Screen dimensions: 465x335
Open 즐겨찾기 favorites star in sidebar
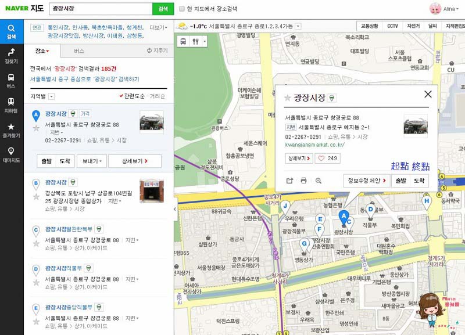coord(11,130)
